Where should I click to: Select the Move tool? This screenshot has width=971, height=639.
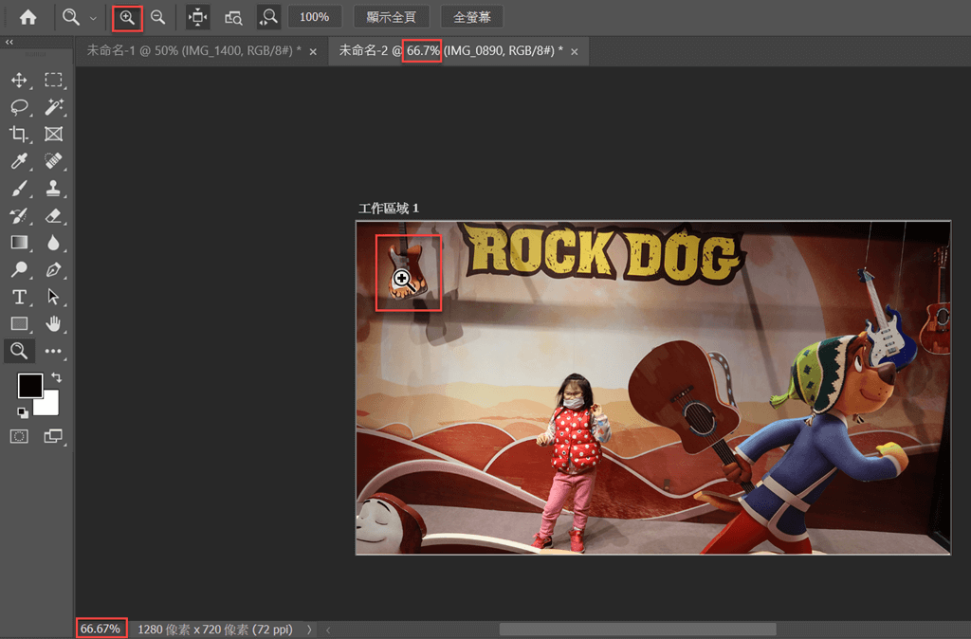[x=19, y=80]
